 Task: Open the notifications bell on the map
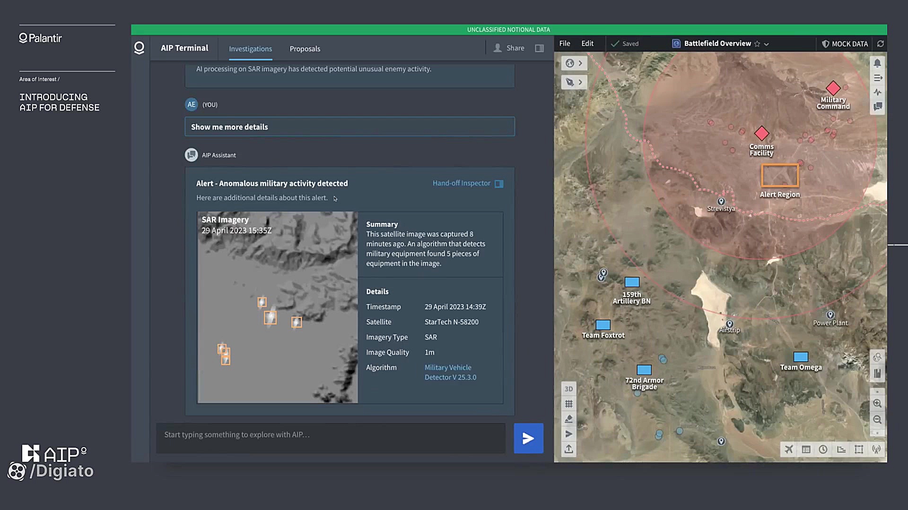pyautogui.click(x=877, y=63)
